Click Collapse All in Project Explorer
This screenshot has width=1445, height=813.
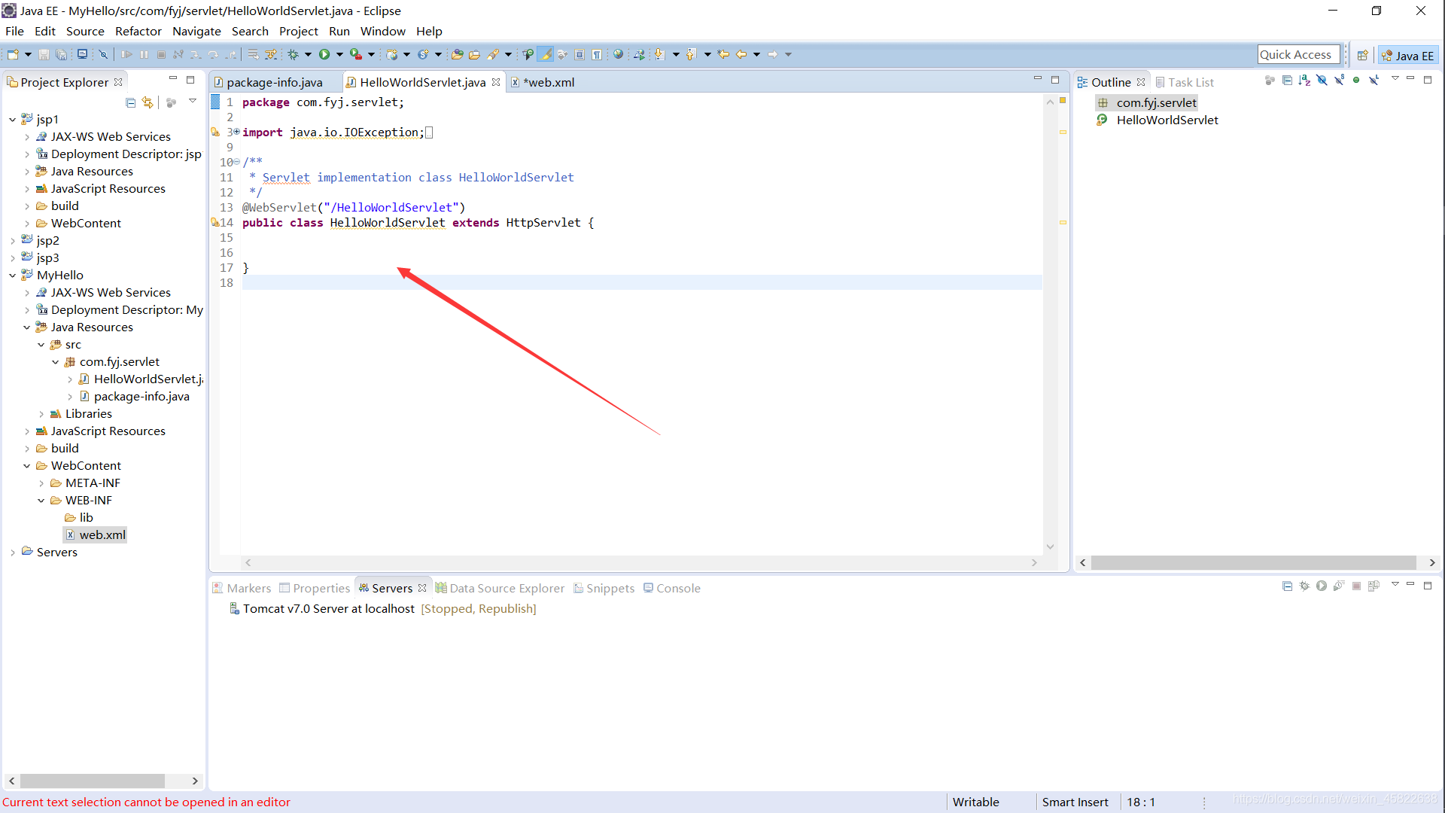[x=131, y=102]
